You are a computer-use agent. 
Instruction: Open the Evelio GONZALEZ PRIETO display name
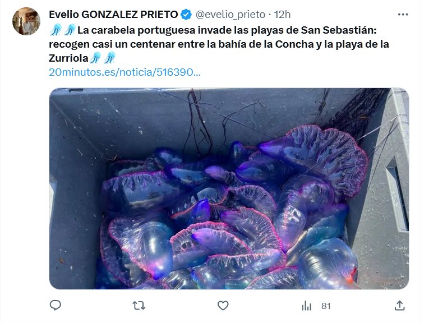tap(113, 15)
